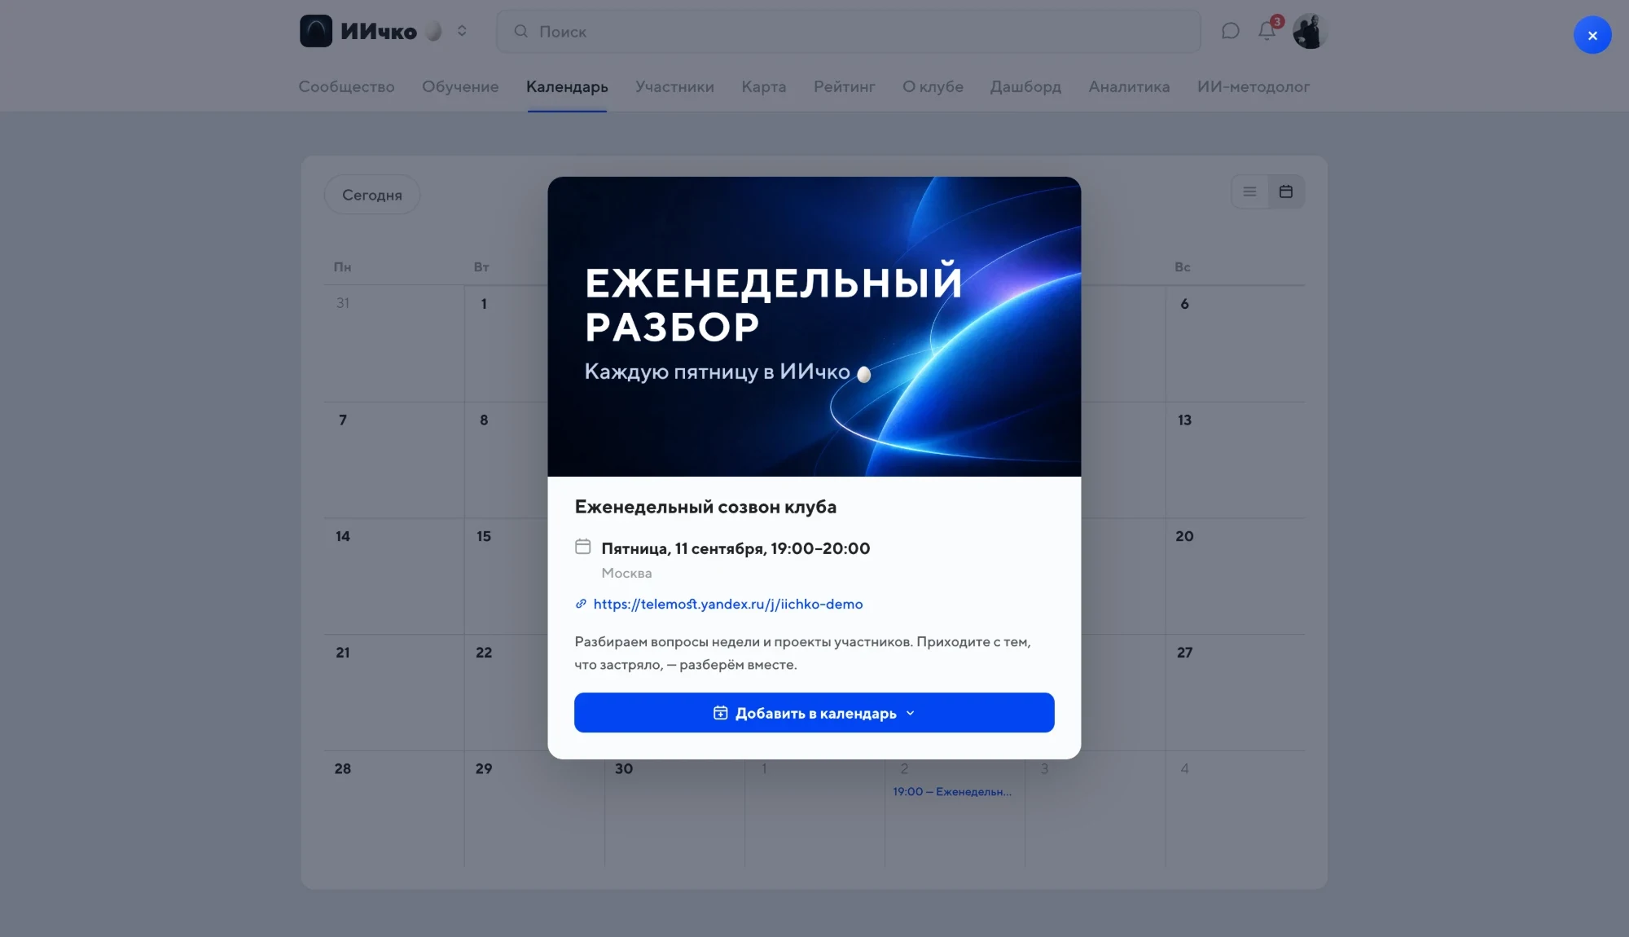This screenshot has height=937, width=1629.
Task: Switch to calendar grid view icon
Action: coord(1286,191)
